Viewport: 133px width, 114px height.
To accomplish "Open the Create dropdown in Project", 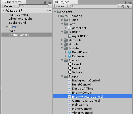I will pos(61,6).
